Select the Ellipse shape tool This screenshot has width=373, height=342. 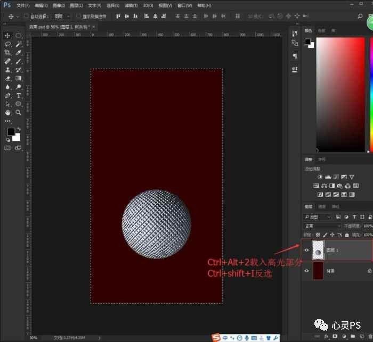click(x=19, y=104)
